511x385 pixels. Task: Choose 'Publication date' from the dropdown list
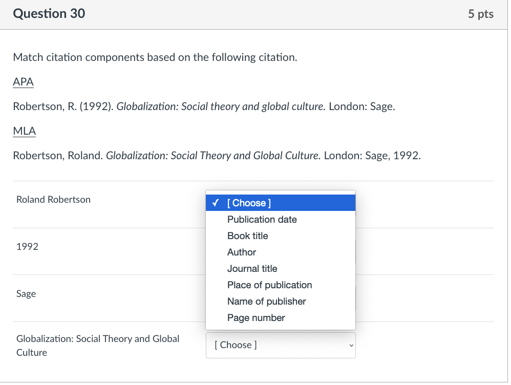click(262, 220)
